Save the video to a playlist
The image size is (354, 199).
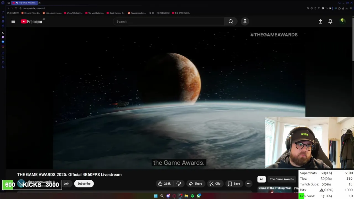coord(234,184)
